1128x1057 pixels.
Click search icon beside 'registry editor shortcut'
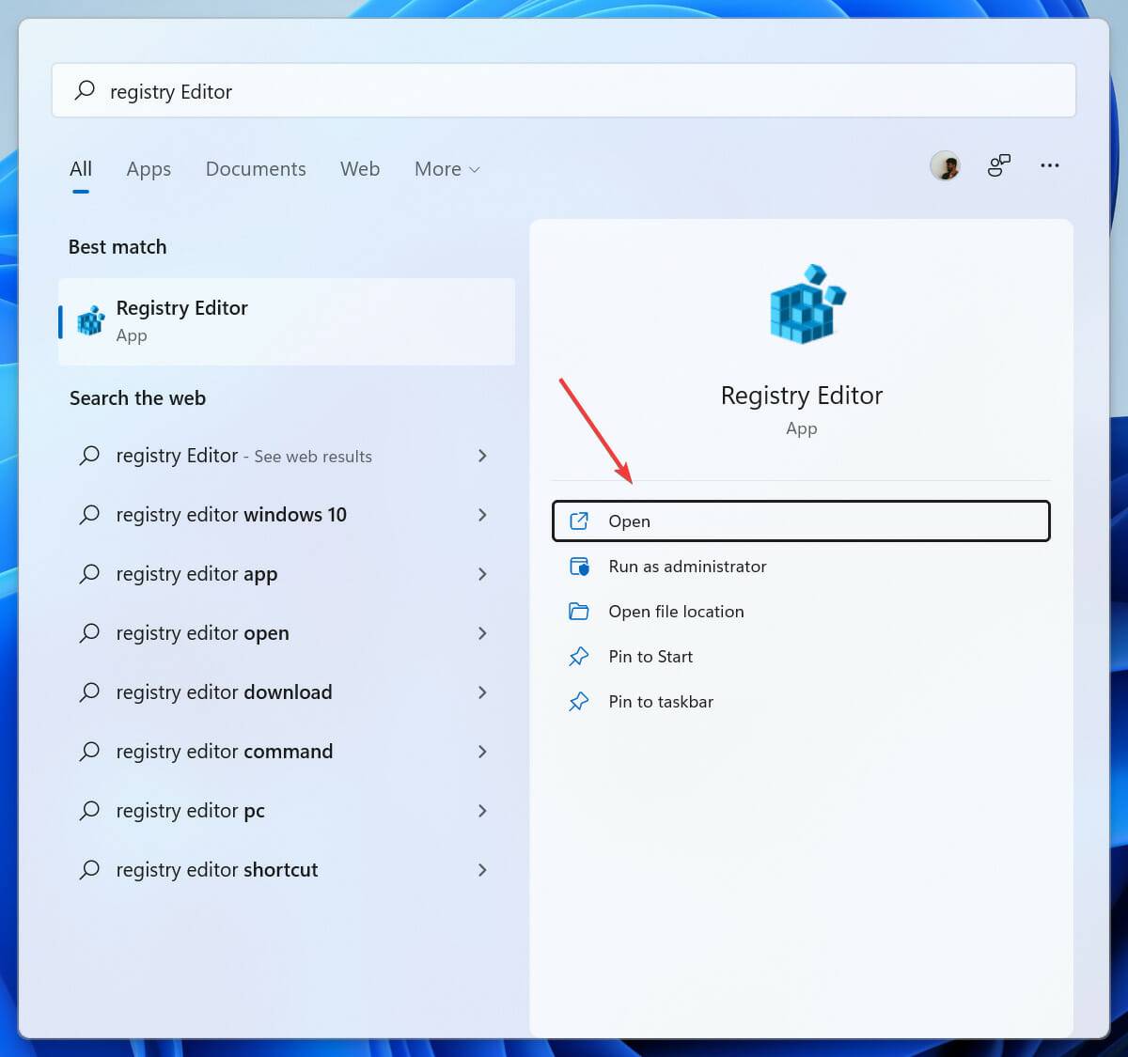(89, 870)
